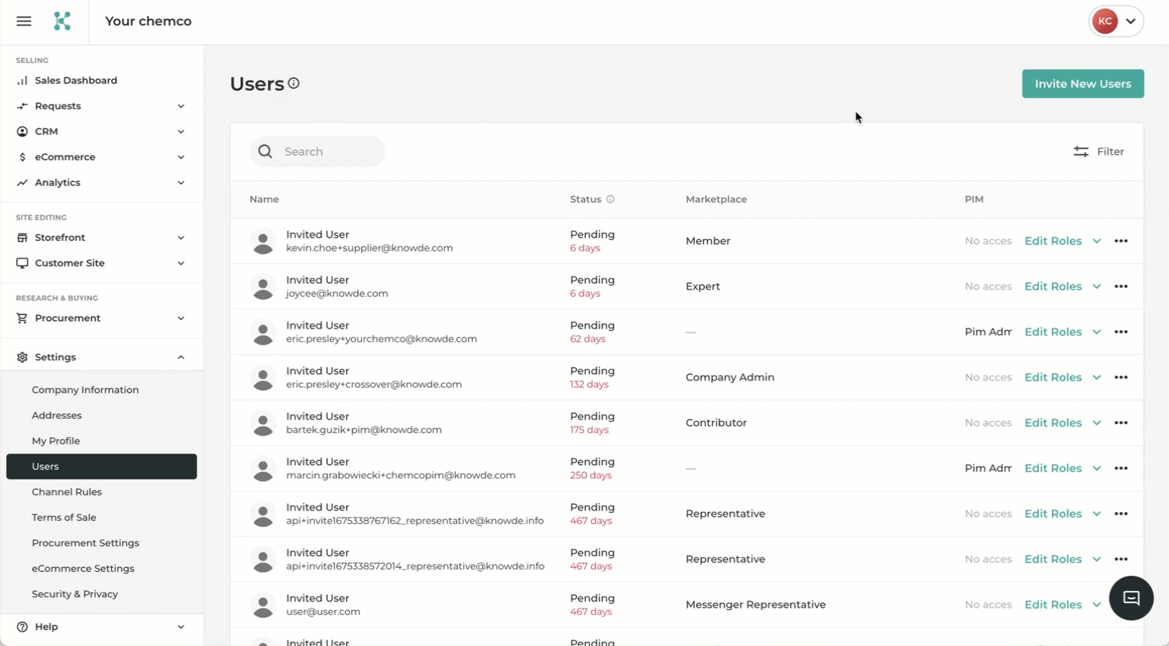Click the Requests arrows icon
This screenshot has height=646, width=1169.
click(x=22, y=106)
